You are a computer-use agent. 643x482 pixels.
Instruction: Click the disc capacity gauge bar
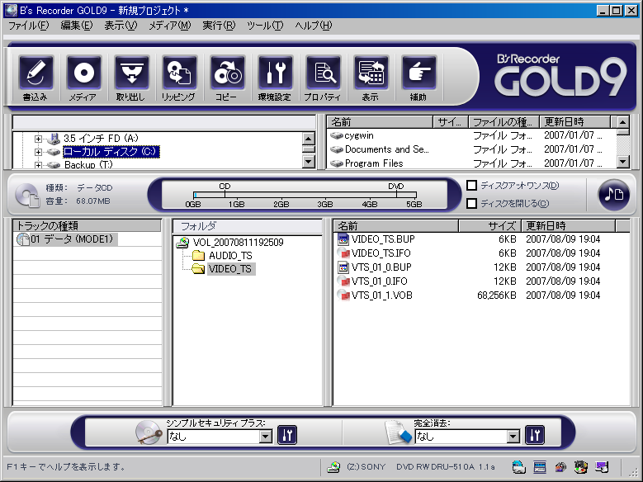pos(305,195)
